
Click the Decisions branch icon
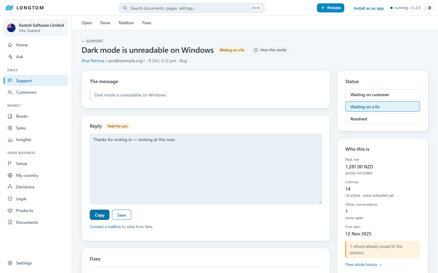click(x=10, y=187)
